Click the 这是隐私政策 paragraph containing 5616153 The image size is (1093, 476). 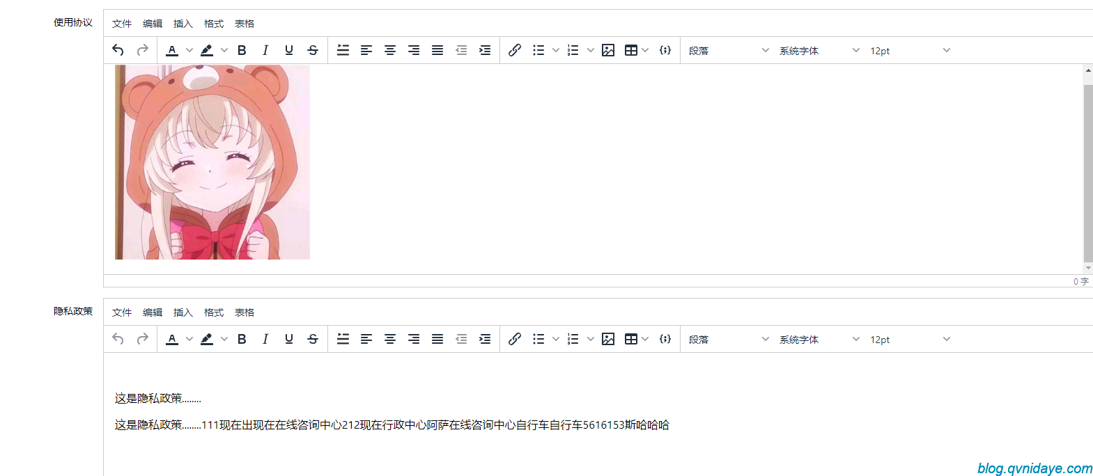click(x=392, y=425)
